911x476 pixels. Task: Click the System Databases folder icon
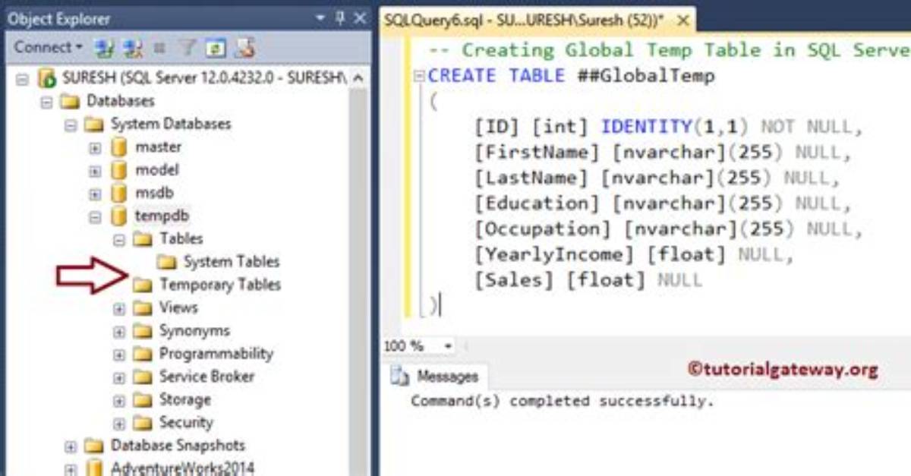coord(94,124)
